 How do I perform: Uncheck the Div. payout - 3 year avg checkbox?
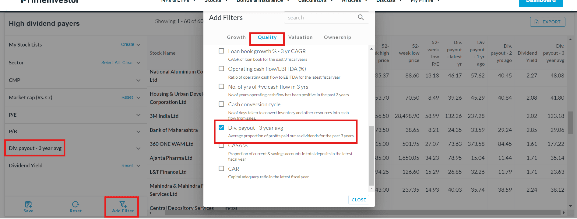(221, 128)
